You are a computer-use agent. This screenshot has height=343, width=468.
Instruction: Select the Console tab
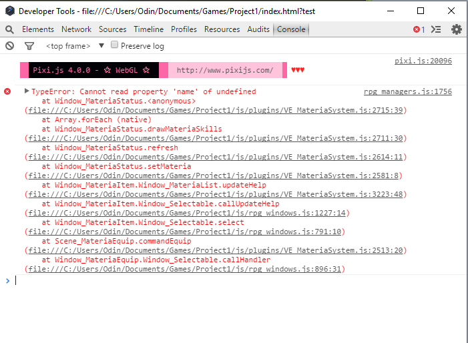pyautogui.click(x=291, y=29)
